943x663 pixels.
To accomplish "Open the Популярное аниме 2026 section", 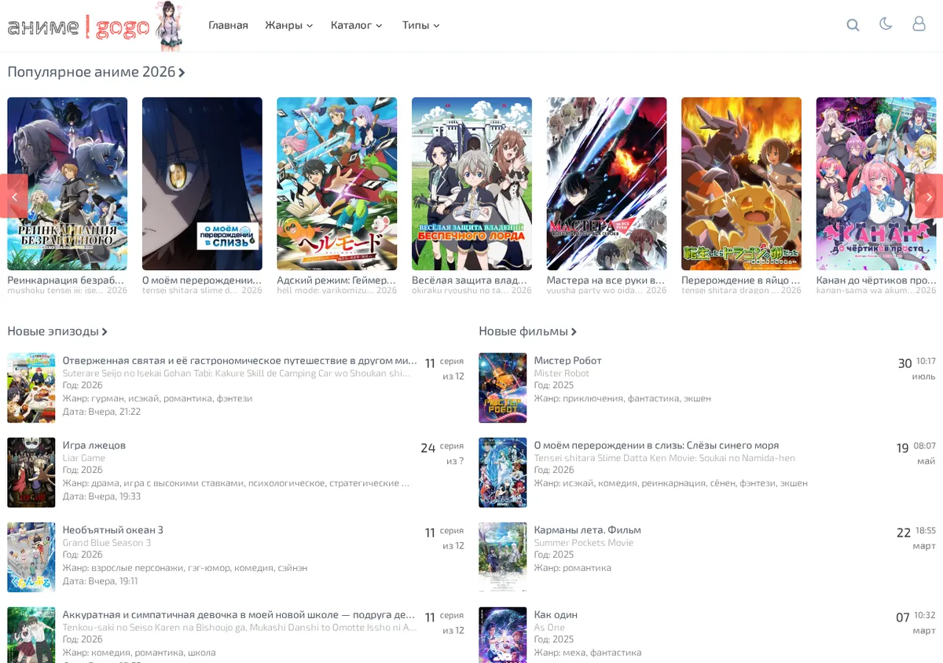I will pos(96,72).
